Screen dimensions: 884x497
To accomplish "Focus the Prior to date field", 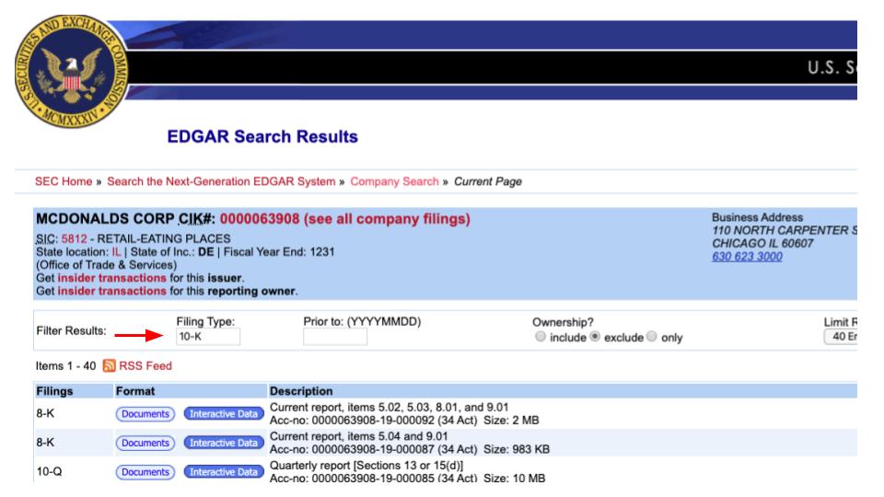I will 335,337.
